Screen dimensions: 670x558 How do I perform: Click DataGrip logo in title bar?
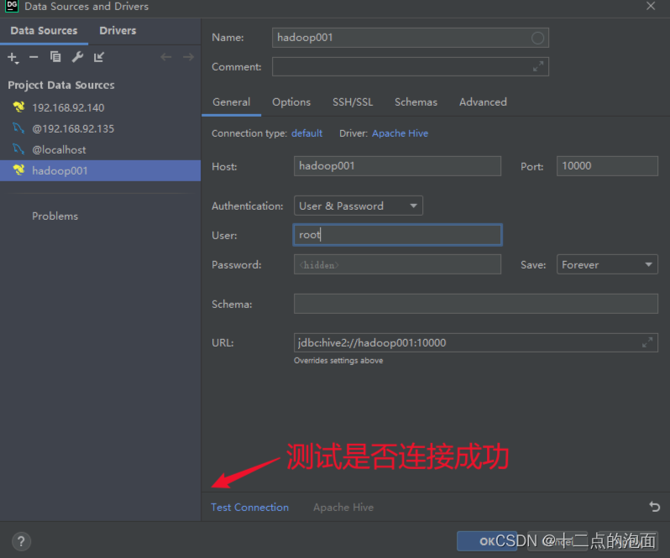(12, 7)
